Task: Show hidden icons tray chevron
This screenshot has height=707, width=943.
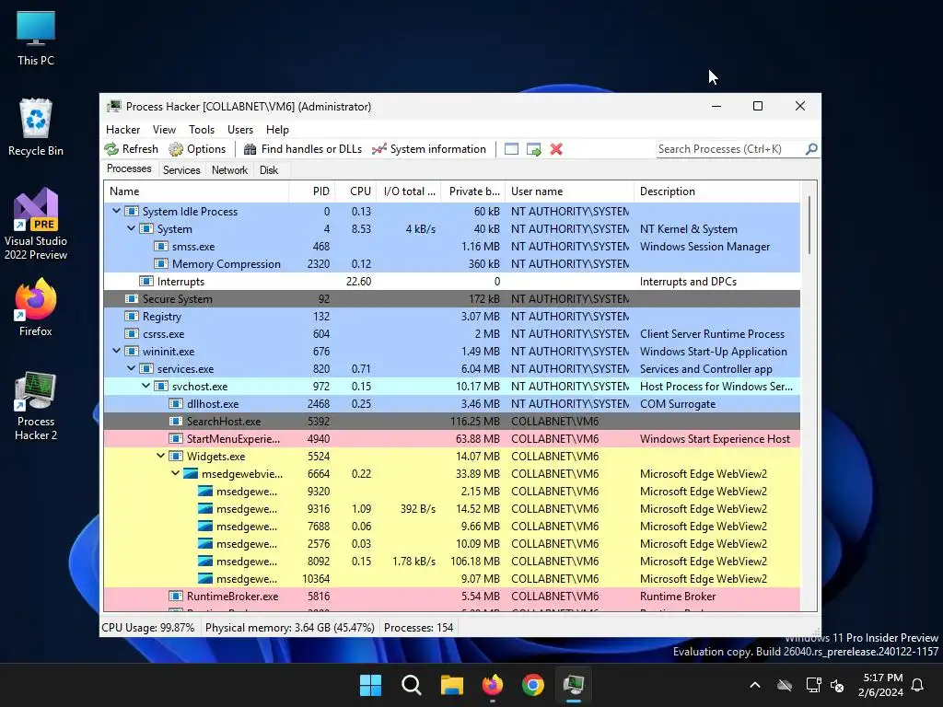Action: pyautogui.click(x=755, y=685)
